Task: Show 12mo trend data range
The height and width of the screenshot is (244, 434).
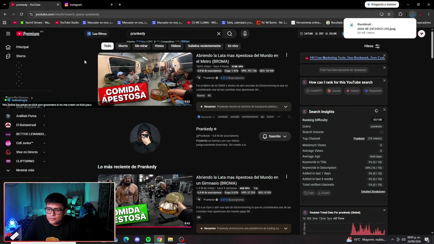Action: pyautogui.click(x=322, y=219)
